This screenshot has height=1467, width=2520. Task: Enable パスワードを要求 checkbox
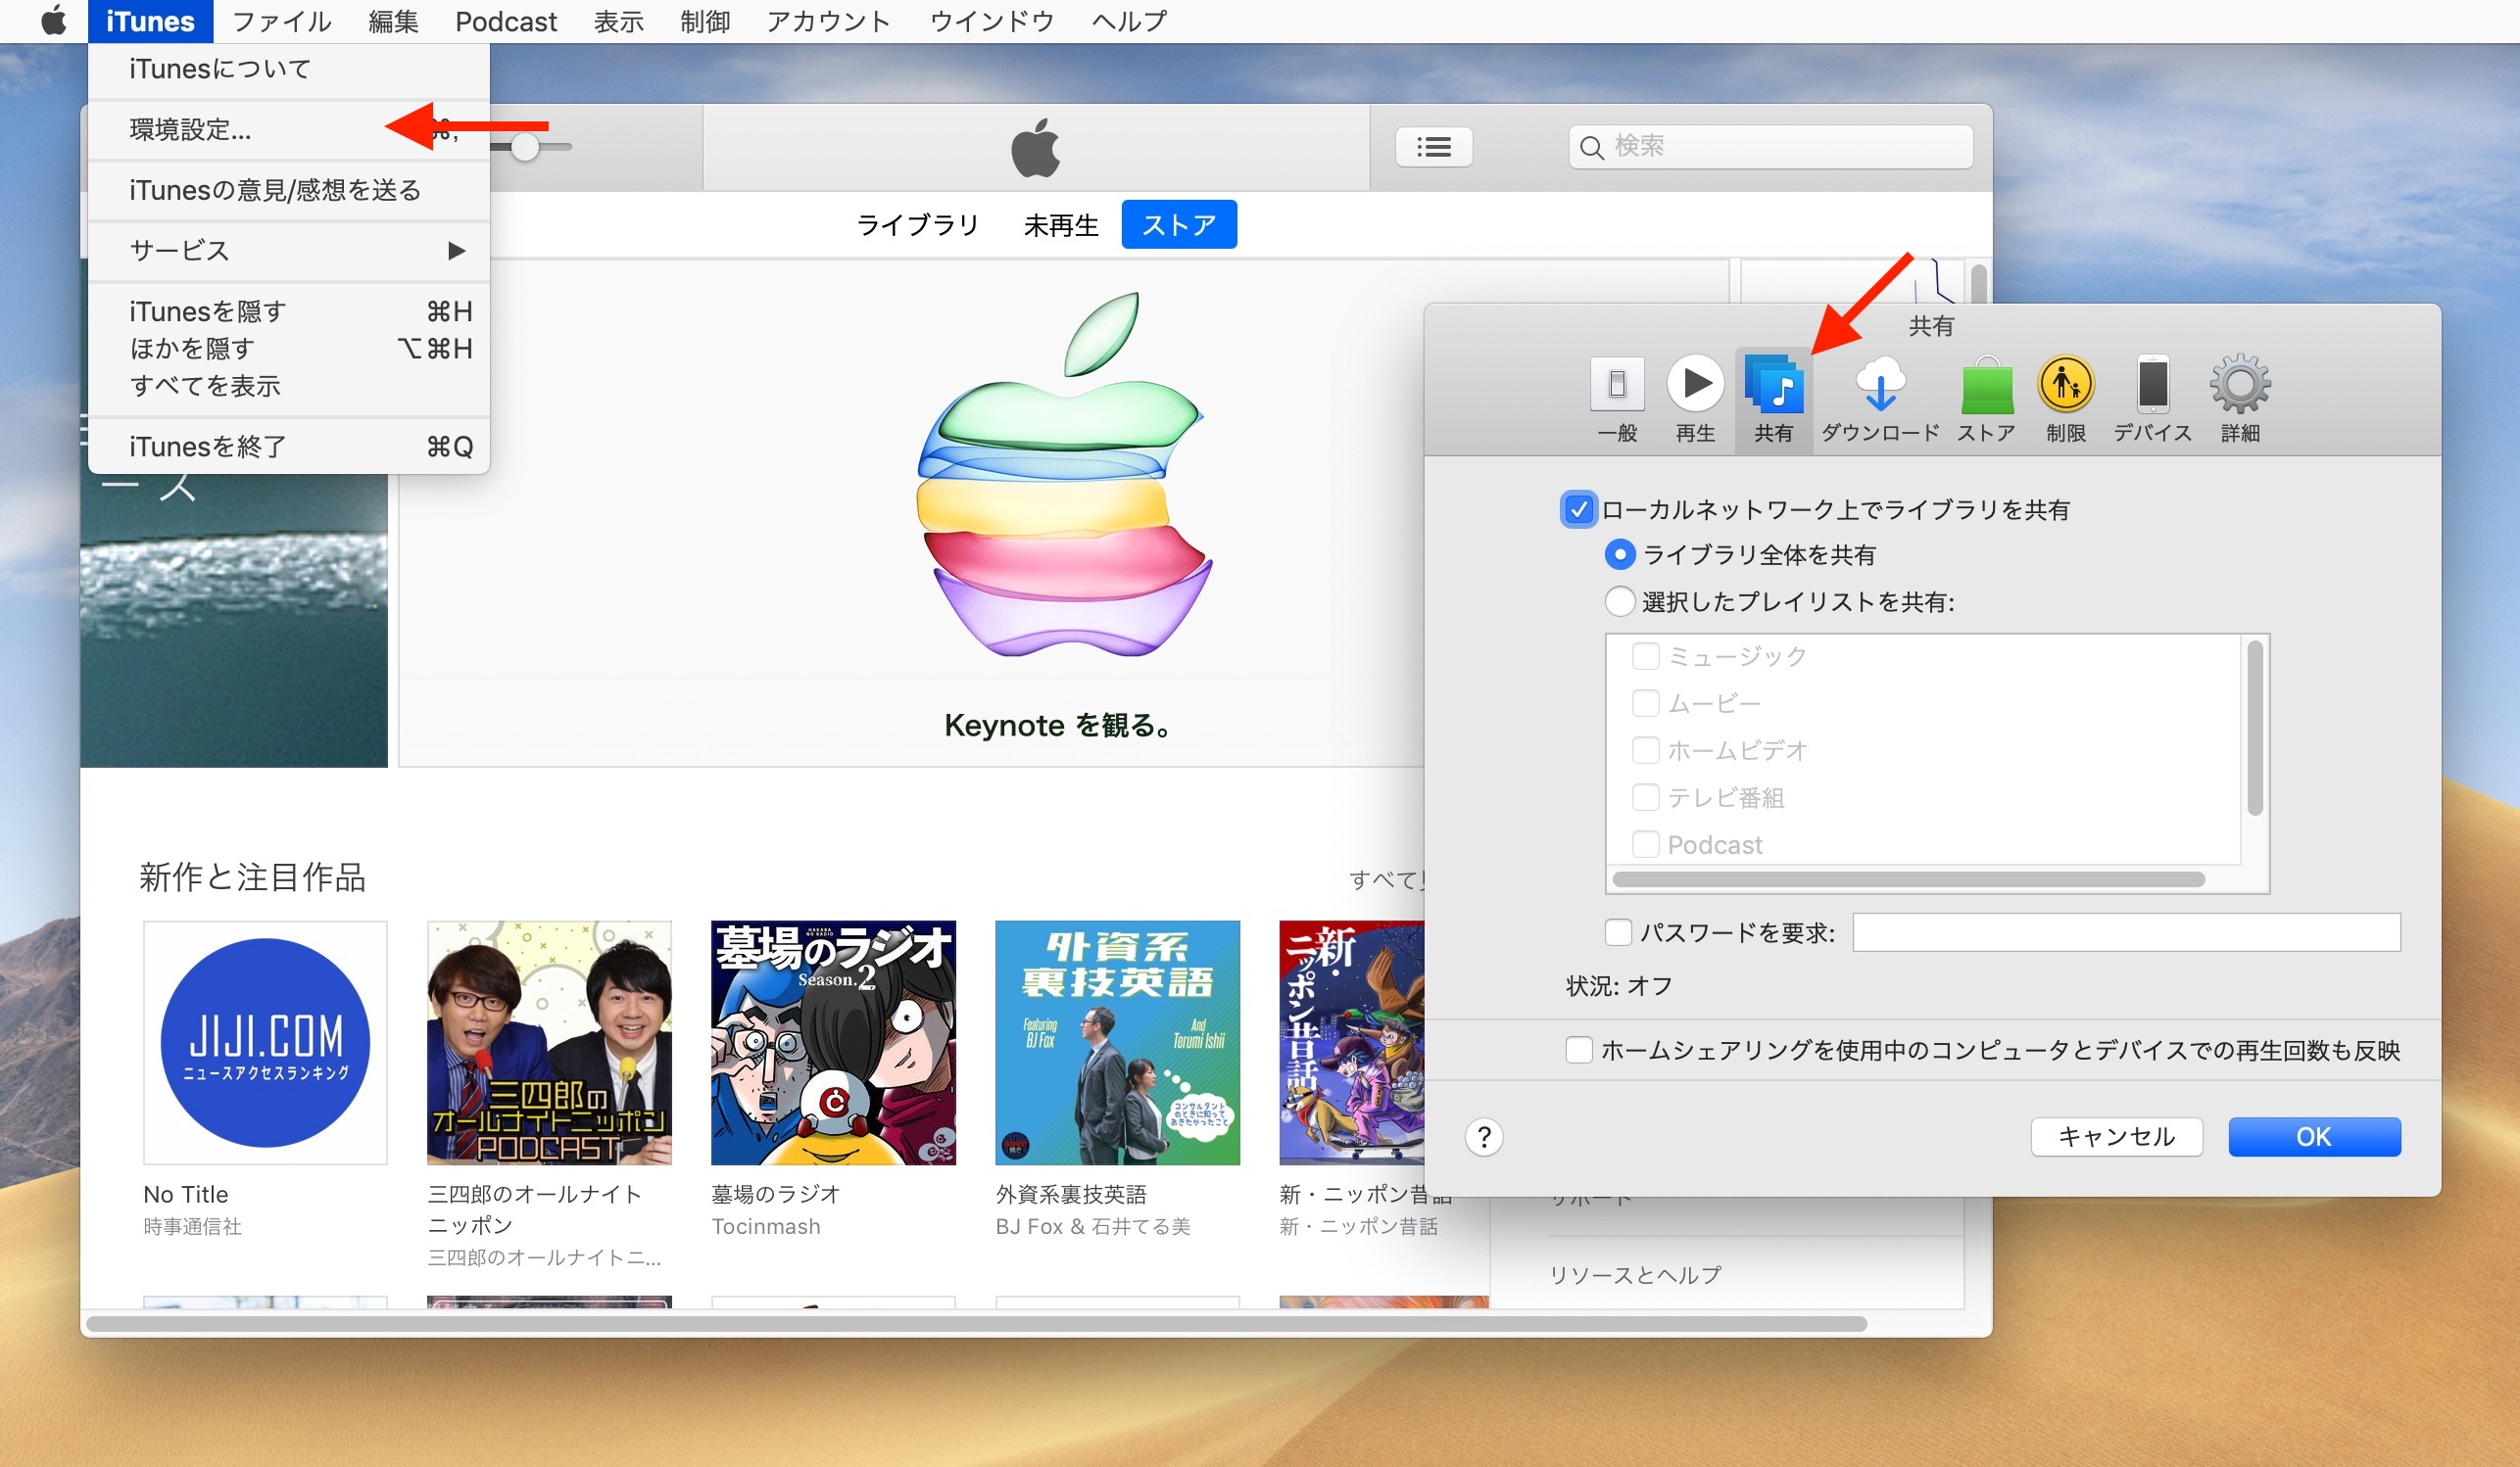(x=1618, y=932)
